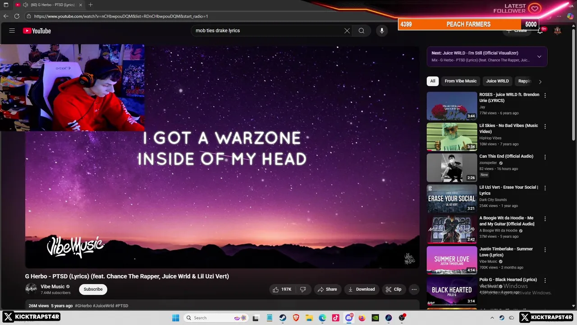Open options for A Boogie video
Image resolution: width=577 pixels, height=325 pixels.
pos(545,219)
